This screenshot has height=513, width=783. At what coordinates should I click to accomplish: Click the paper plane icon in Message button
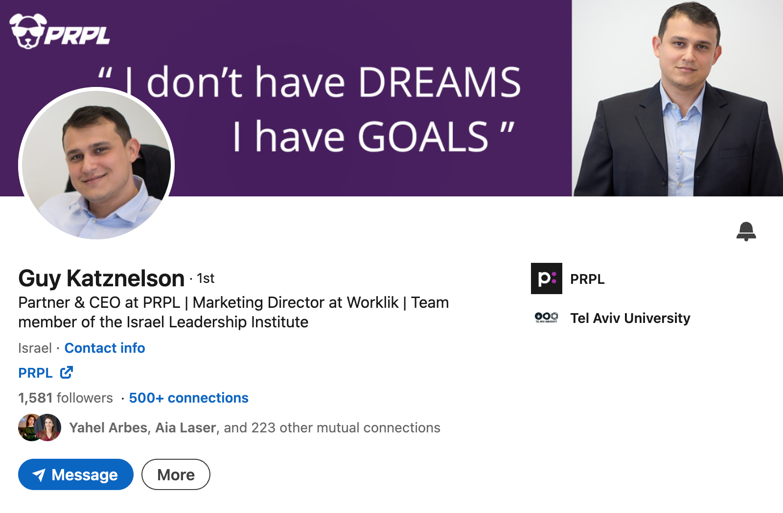(x=39, y=475)
